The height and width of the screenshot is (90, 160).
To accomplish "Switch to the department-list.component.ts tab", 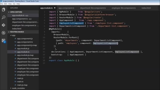I will (x=93, y=8).
